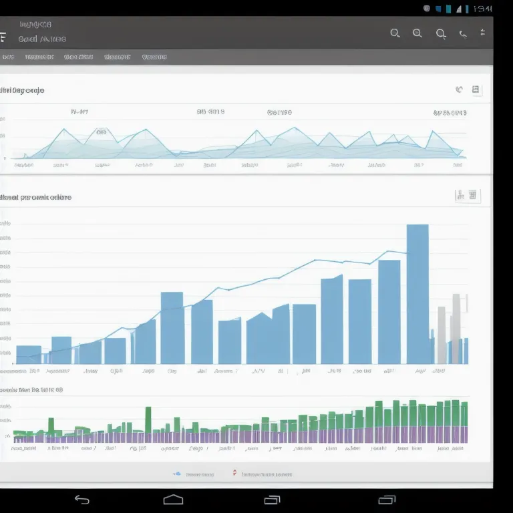The height and width of the screenshot is (513, 513).
Task: Click the person icon on the bar chart panel
Action: click(x=460, y=196)
